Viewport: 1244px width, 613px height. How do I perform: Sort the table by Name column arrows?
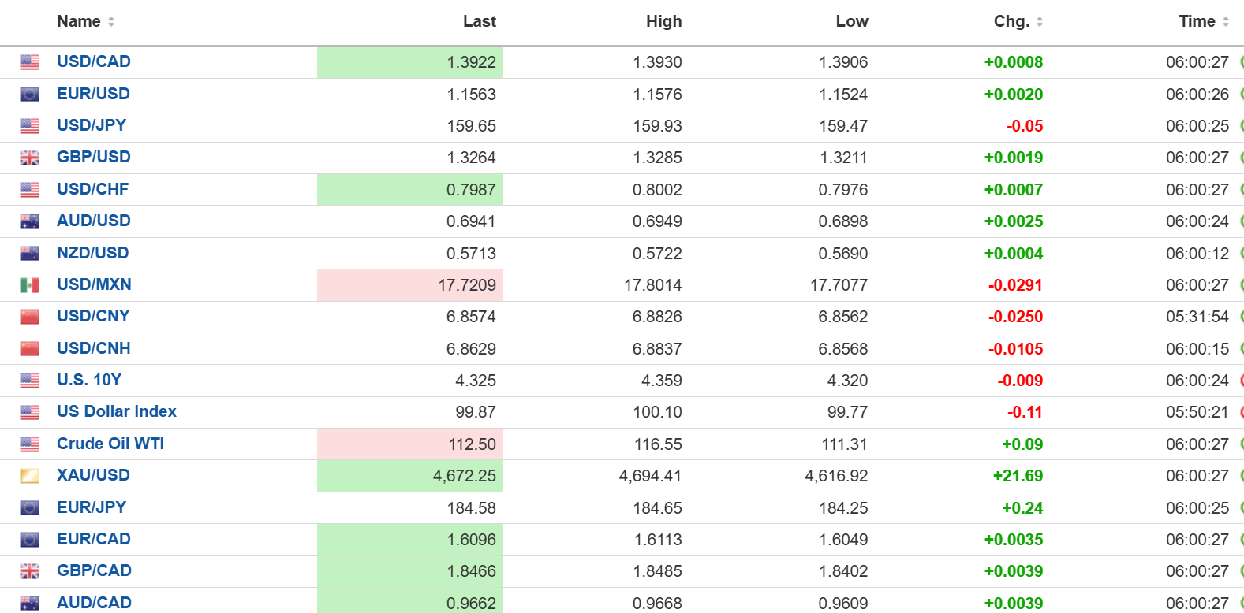tap(111, 22)
